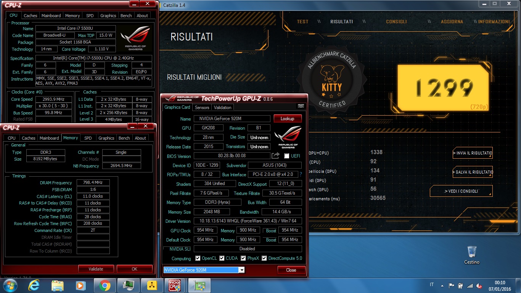521x293 pixels.
Task: Click the ROG logo in GPU-Z title bar
Action: [x=182, y=98]
